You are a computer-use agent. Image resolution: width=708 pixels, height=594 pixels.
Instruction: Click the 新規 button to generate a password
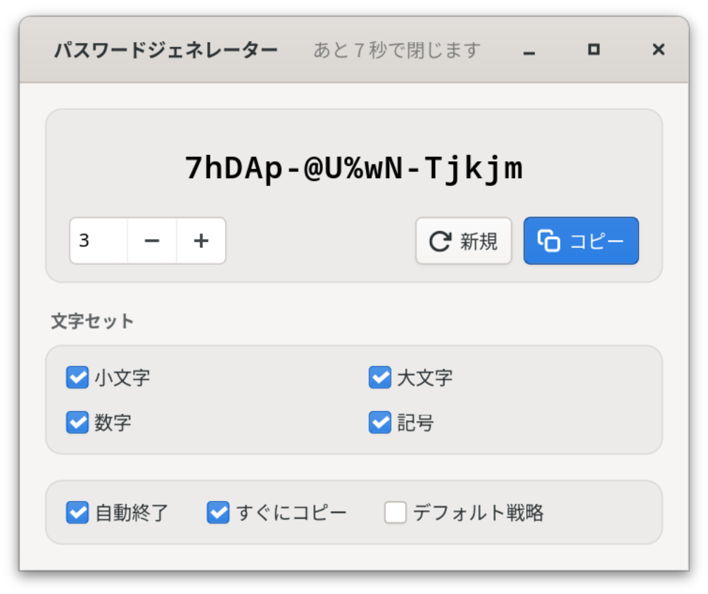[463, 241]
